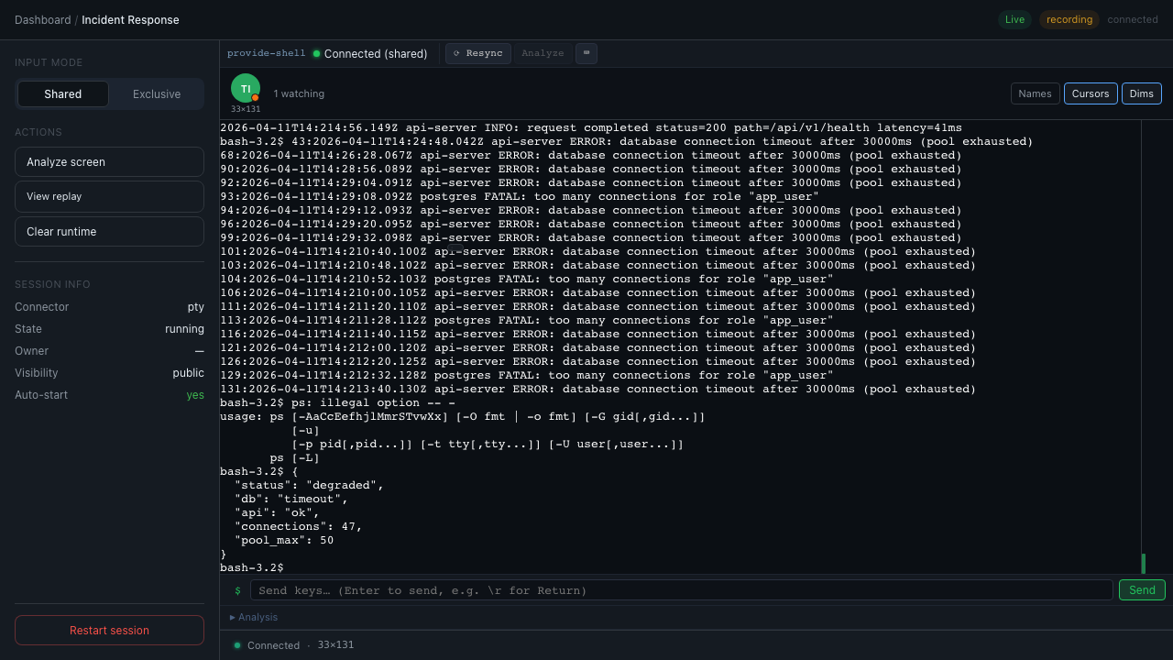The width and height of the screenshot is (1173, 660).
Task: Run Analyze screen action
Action: pyautogui.click(x=109, y=161)
